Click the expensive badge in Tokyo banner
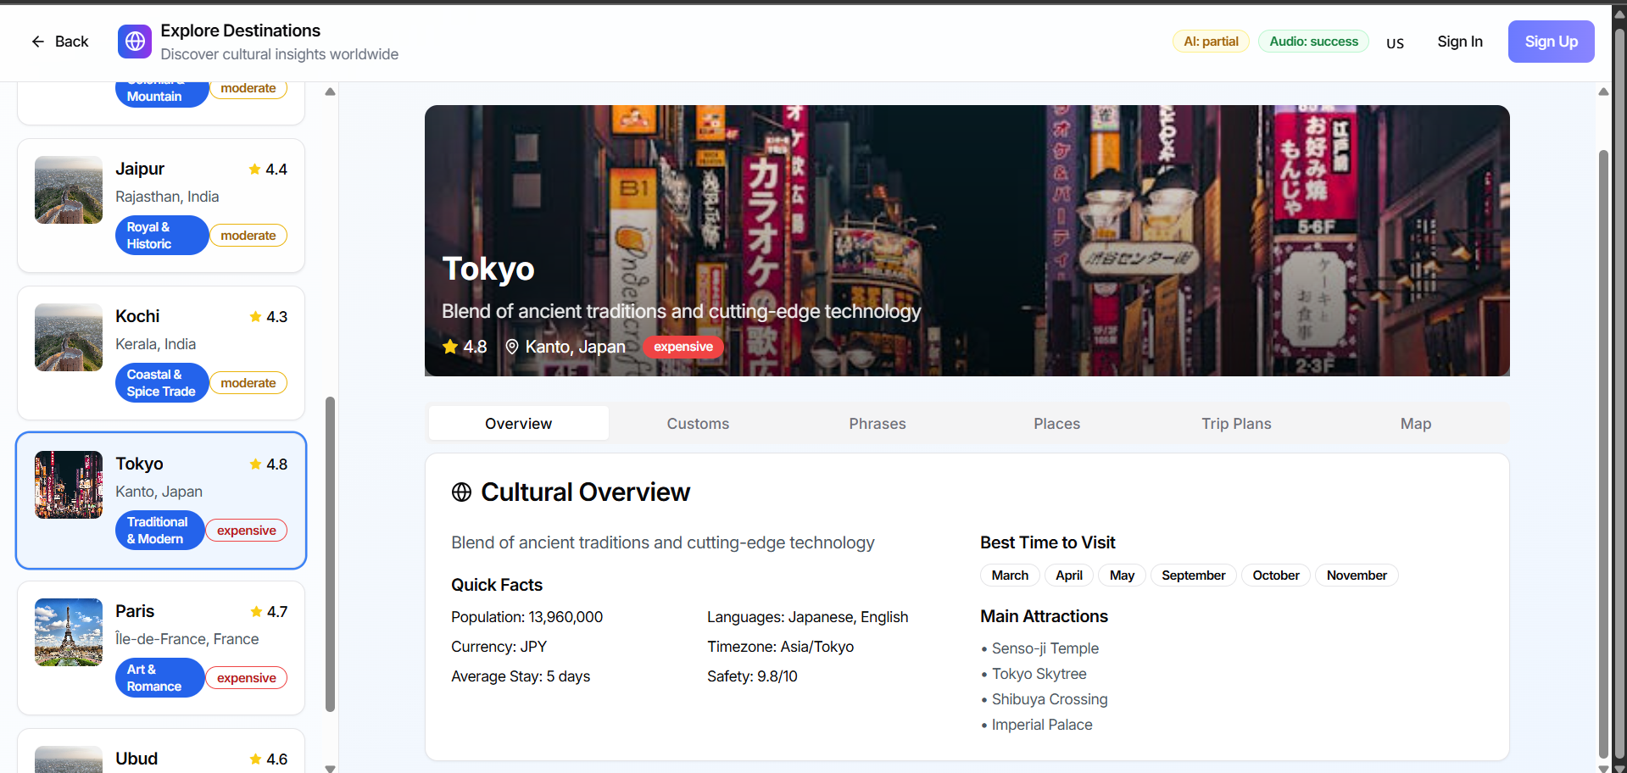 [683, 347]
